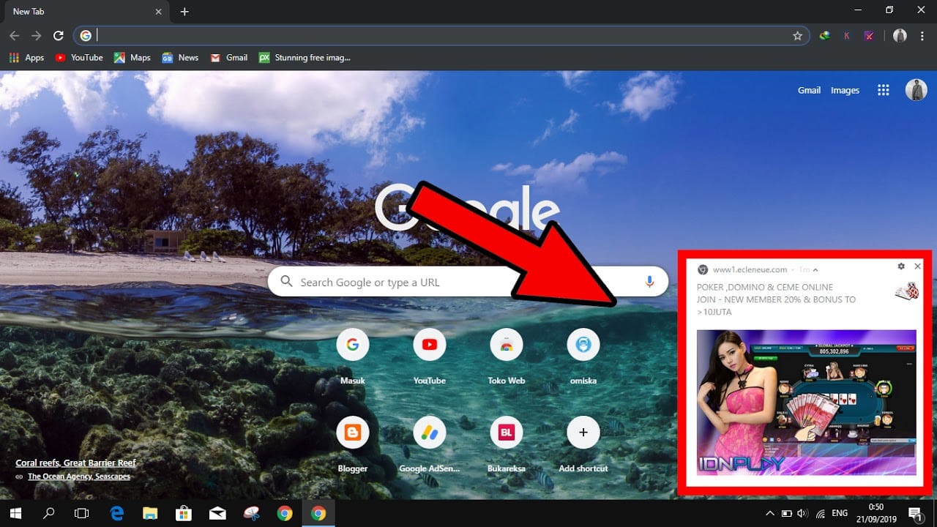Open the notification settings gear icon

(901, 266)
